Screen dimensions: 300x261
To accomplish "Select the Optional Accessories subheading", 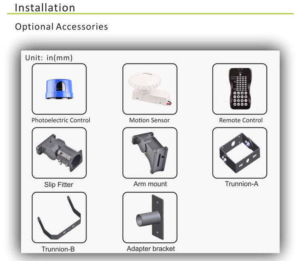I will 61,27.
